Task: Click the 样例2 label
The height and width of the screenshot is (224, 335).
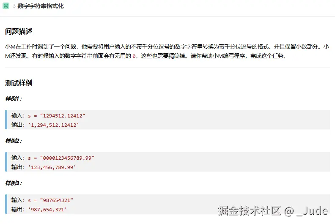Action: coord(14,141)
